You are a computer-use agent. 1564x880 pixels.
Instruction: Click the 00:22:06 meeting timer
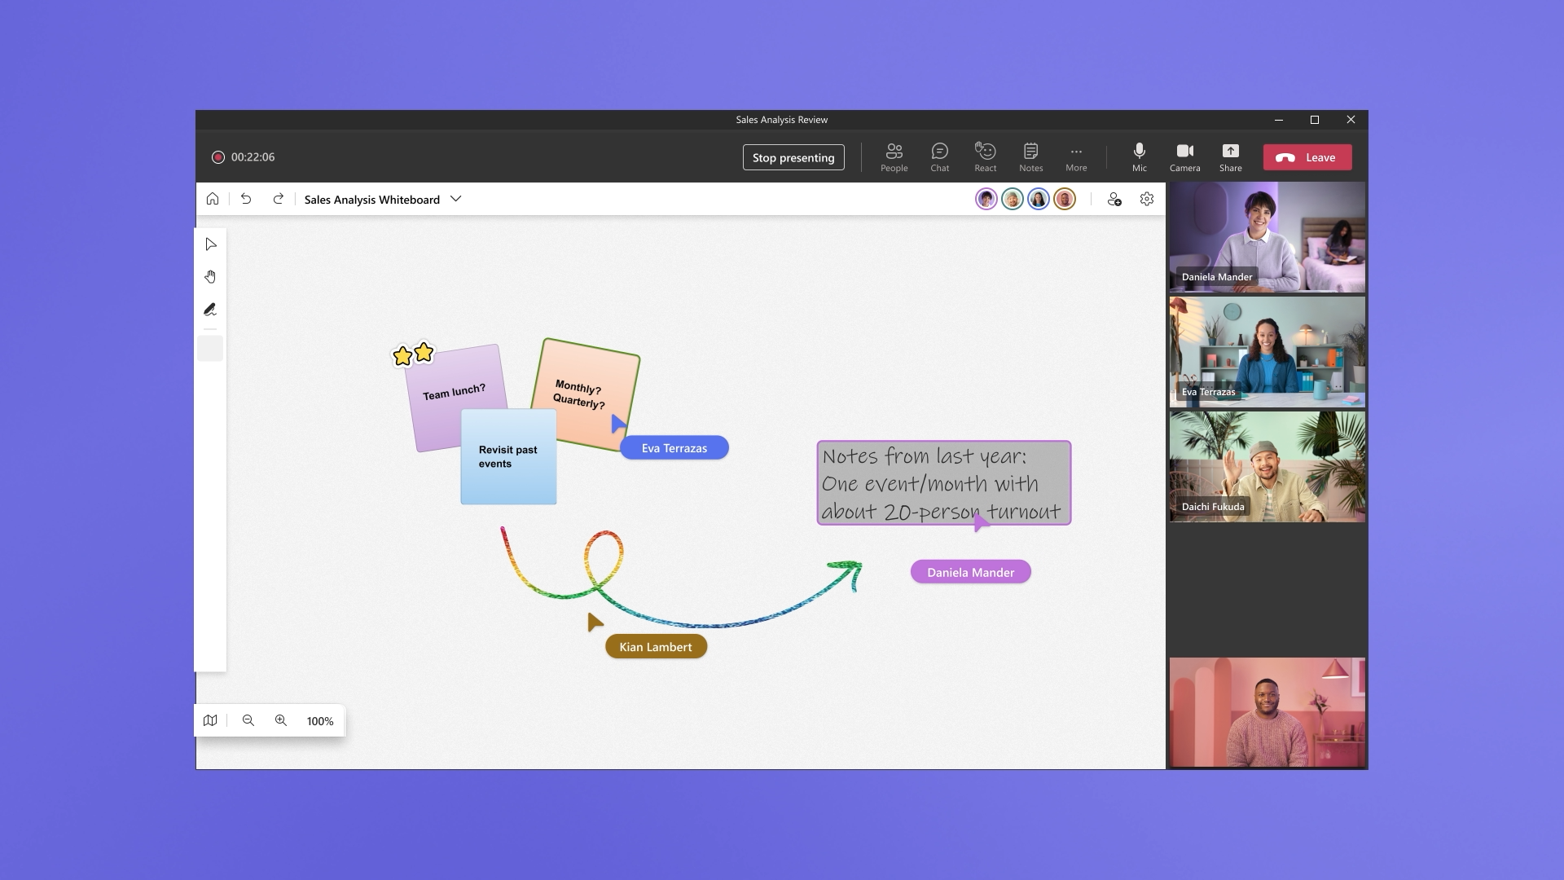[x=253, y=157]
